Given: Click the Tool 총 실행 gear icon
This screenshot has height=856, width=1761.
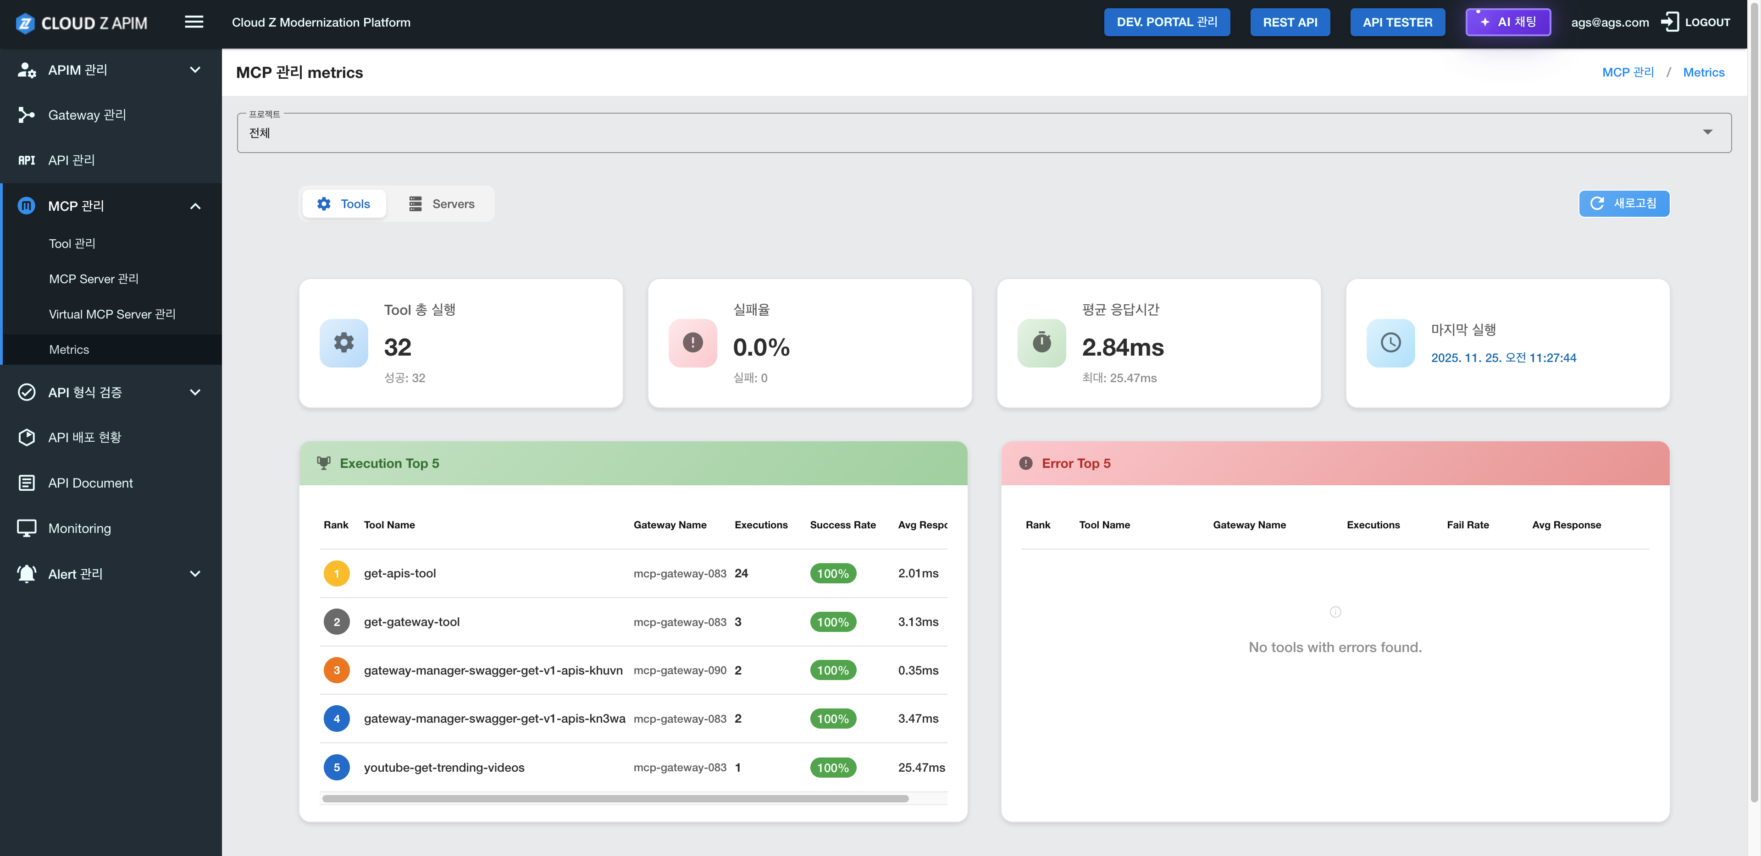Looking at the screenshot, I should pyautogui.click(x=344, y=343).
